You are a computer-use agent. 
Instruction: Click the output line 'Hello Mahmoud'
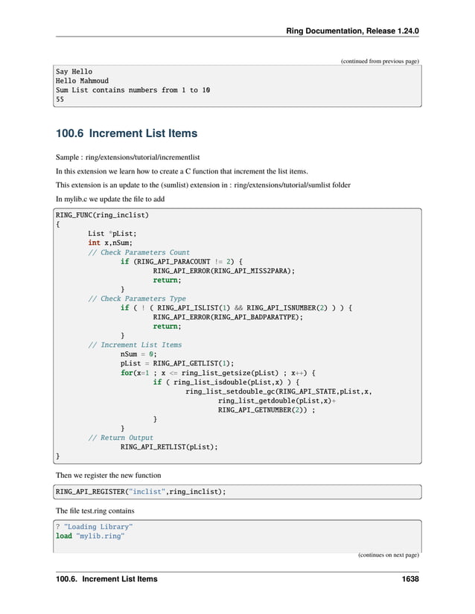[x=82, y=81]
